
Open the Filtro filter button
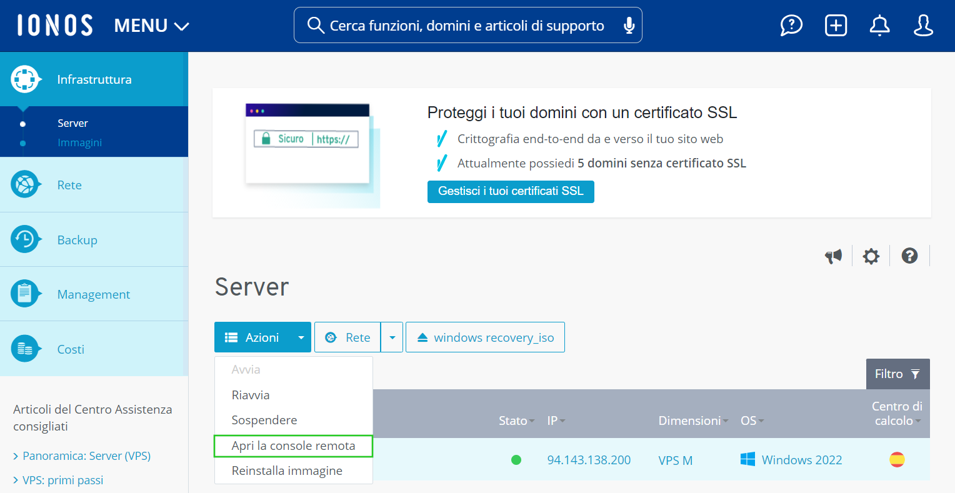[x=897, y=374]
